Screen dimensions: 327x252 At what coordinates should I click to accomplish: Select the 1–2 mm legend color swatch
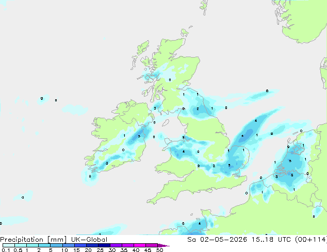[32, 245]
